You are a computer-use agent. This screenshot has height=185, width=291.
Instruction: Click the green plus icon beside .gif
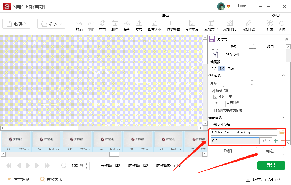(x=275, y=141)
